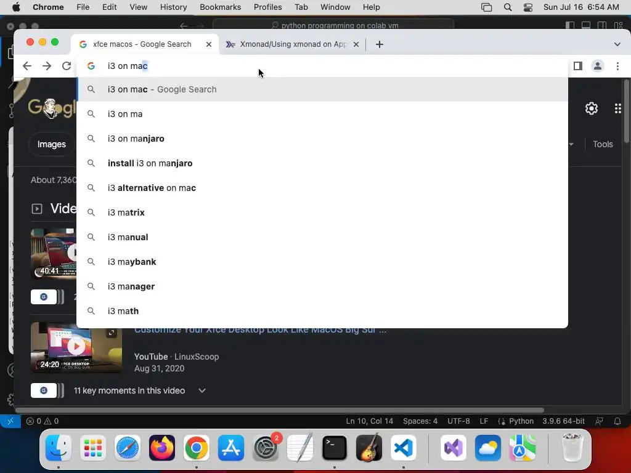Close the Xmonad tab

click(356, 44)
